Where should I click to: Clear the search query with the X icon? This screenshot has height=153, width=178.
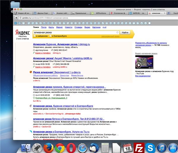pos(117,32)
